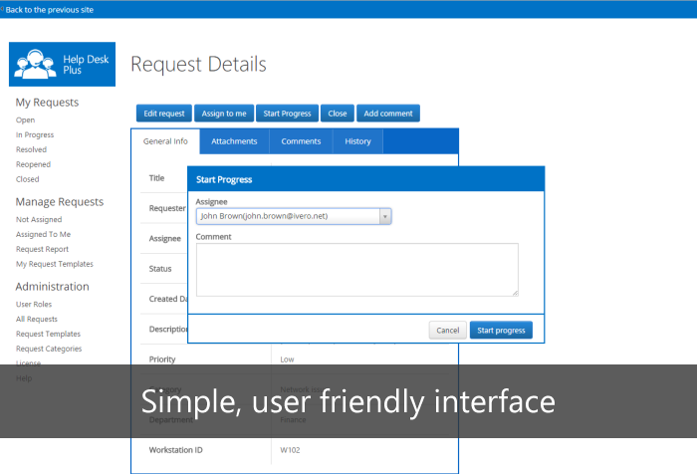Screen dimensions: 697x474
Task: Open Request Templates in Administration
Action: coord(48,334)
